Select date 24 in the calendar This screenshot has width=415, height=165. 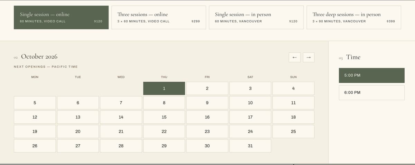(250, 132)
